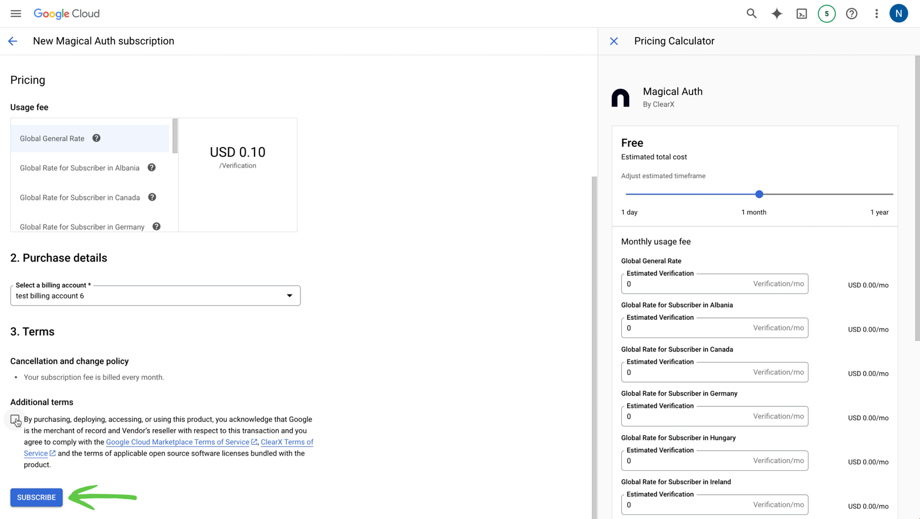Image resolution: width=920 pixels, height=519 pixels.
Task: Open external icon beside Marketplace Terms link
Action: click(254, 442)
